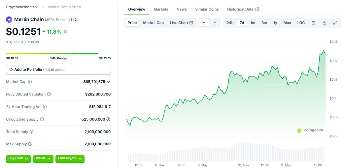This screenshot has height=168, width=347.
Task: Click the Add to Portfolio button
Action: 58,70
